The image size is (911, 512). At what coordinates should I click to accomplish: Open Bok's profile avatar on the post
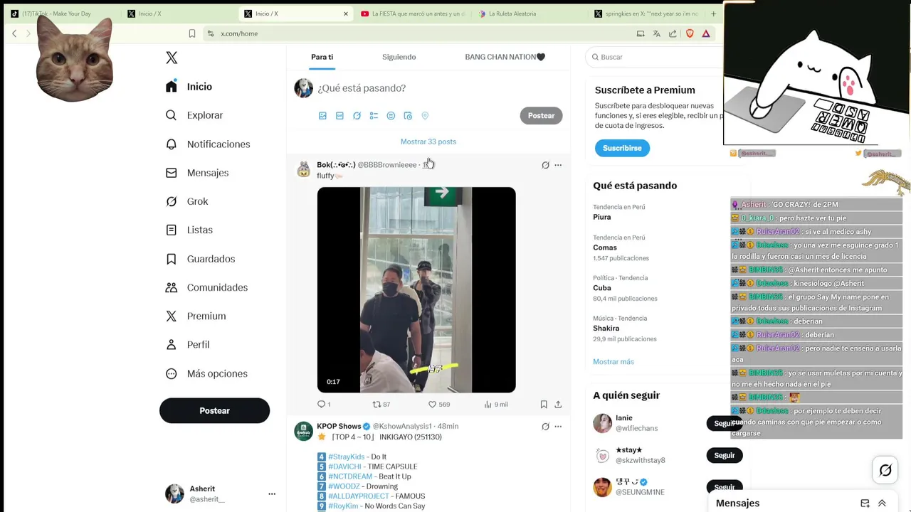[304, 169]
